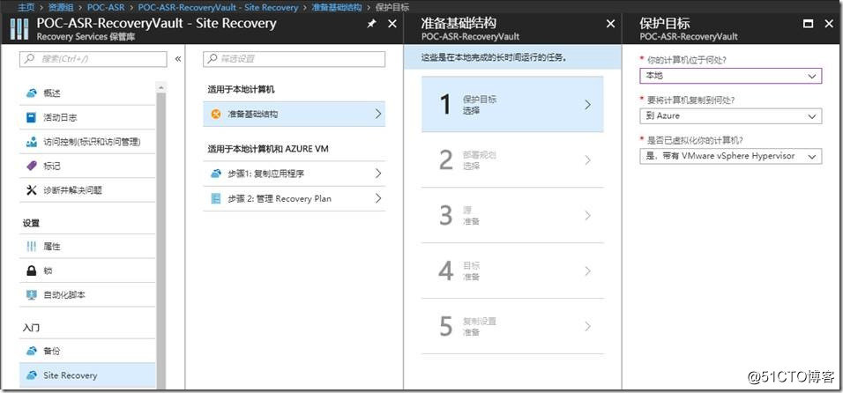Open 访问控制(标识和访问管理) menu item
843x393 pixels.
click(x=87, y=142)
